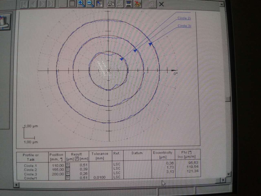The height and width of the screenshot is (196, 261).
Task: Click the roundness symbol beside Circle.2 result
Action: tap(68, 169)
